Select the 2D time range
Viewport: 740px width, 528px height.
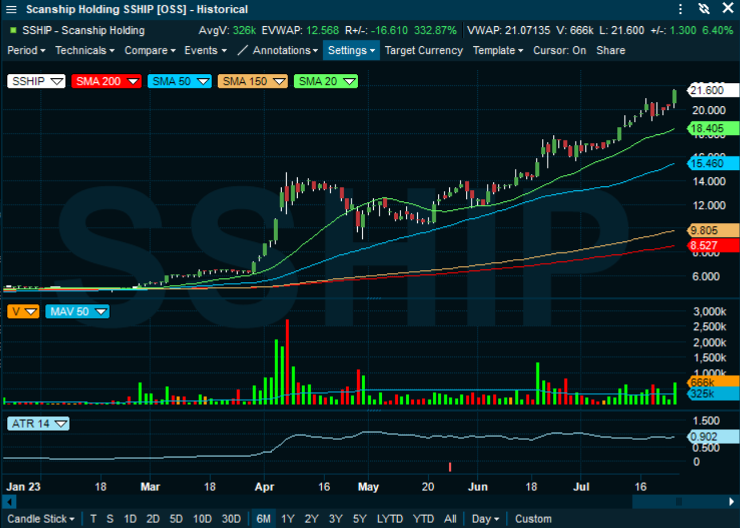coord(153,519)
